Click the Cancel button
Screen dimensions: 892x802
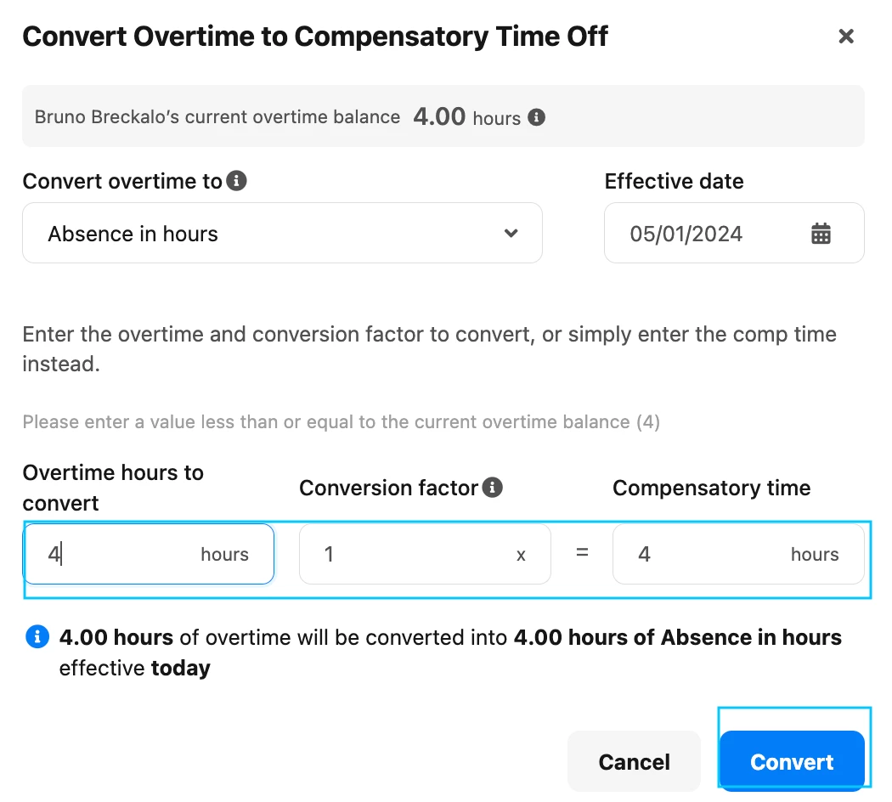tap(634, 761)
